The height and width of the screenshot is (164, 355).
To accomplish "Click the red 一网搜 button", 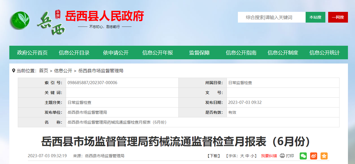I will pyautogui.click(x=338, y=17).
